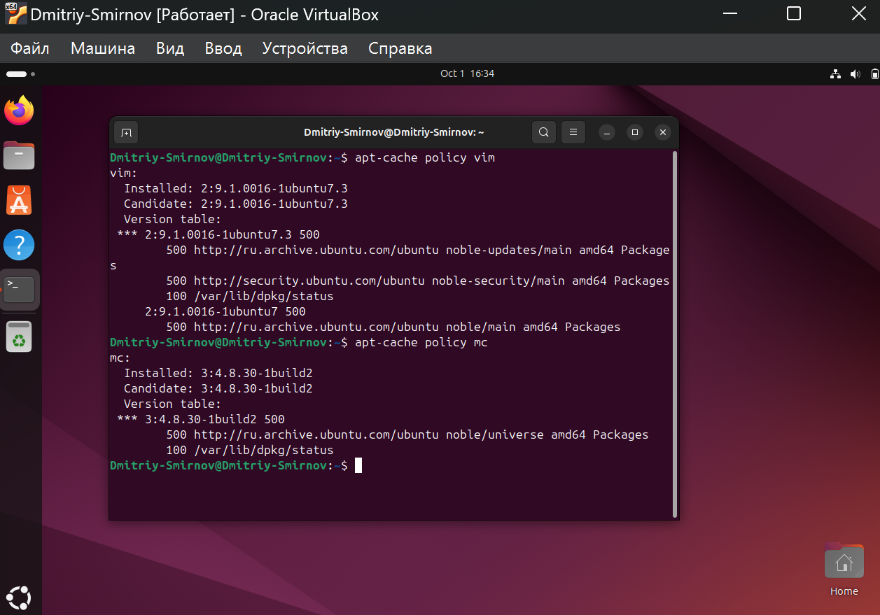Open Firefox from the Ubuntu dock
This screenshot has height=615, width=880.
19,111
